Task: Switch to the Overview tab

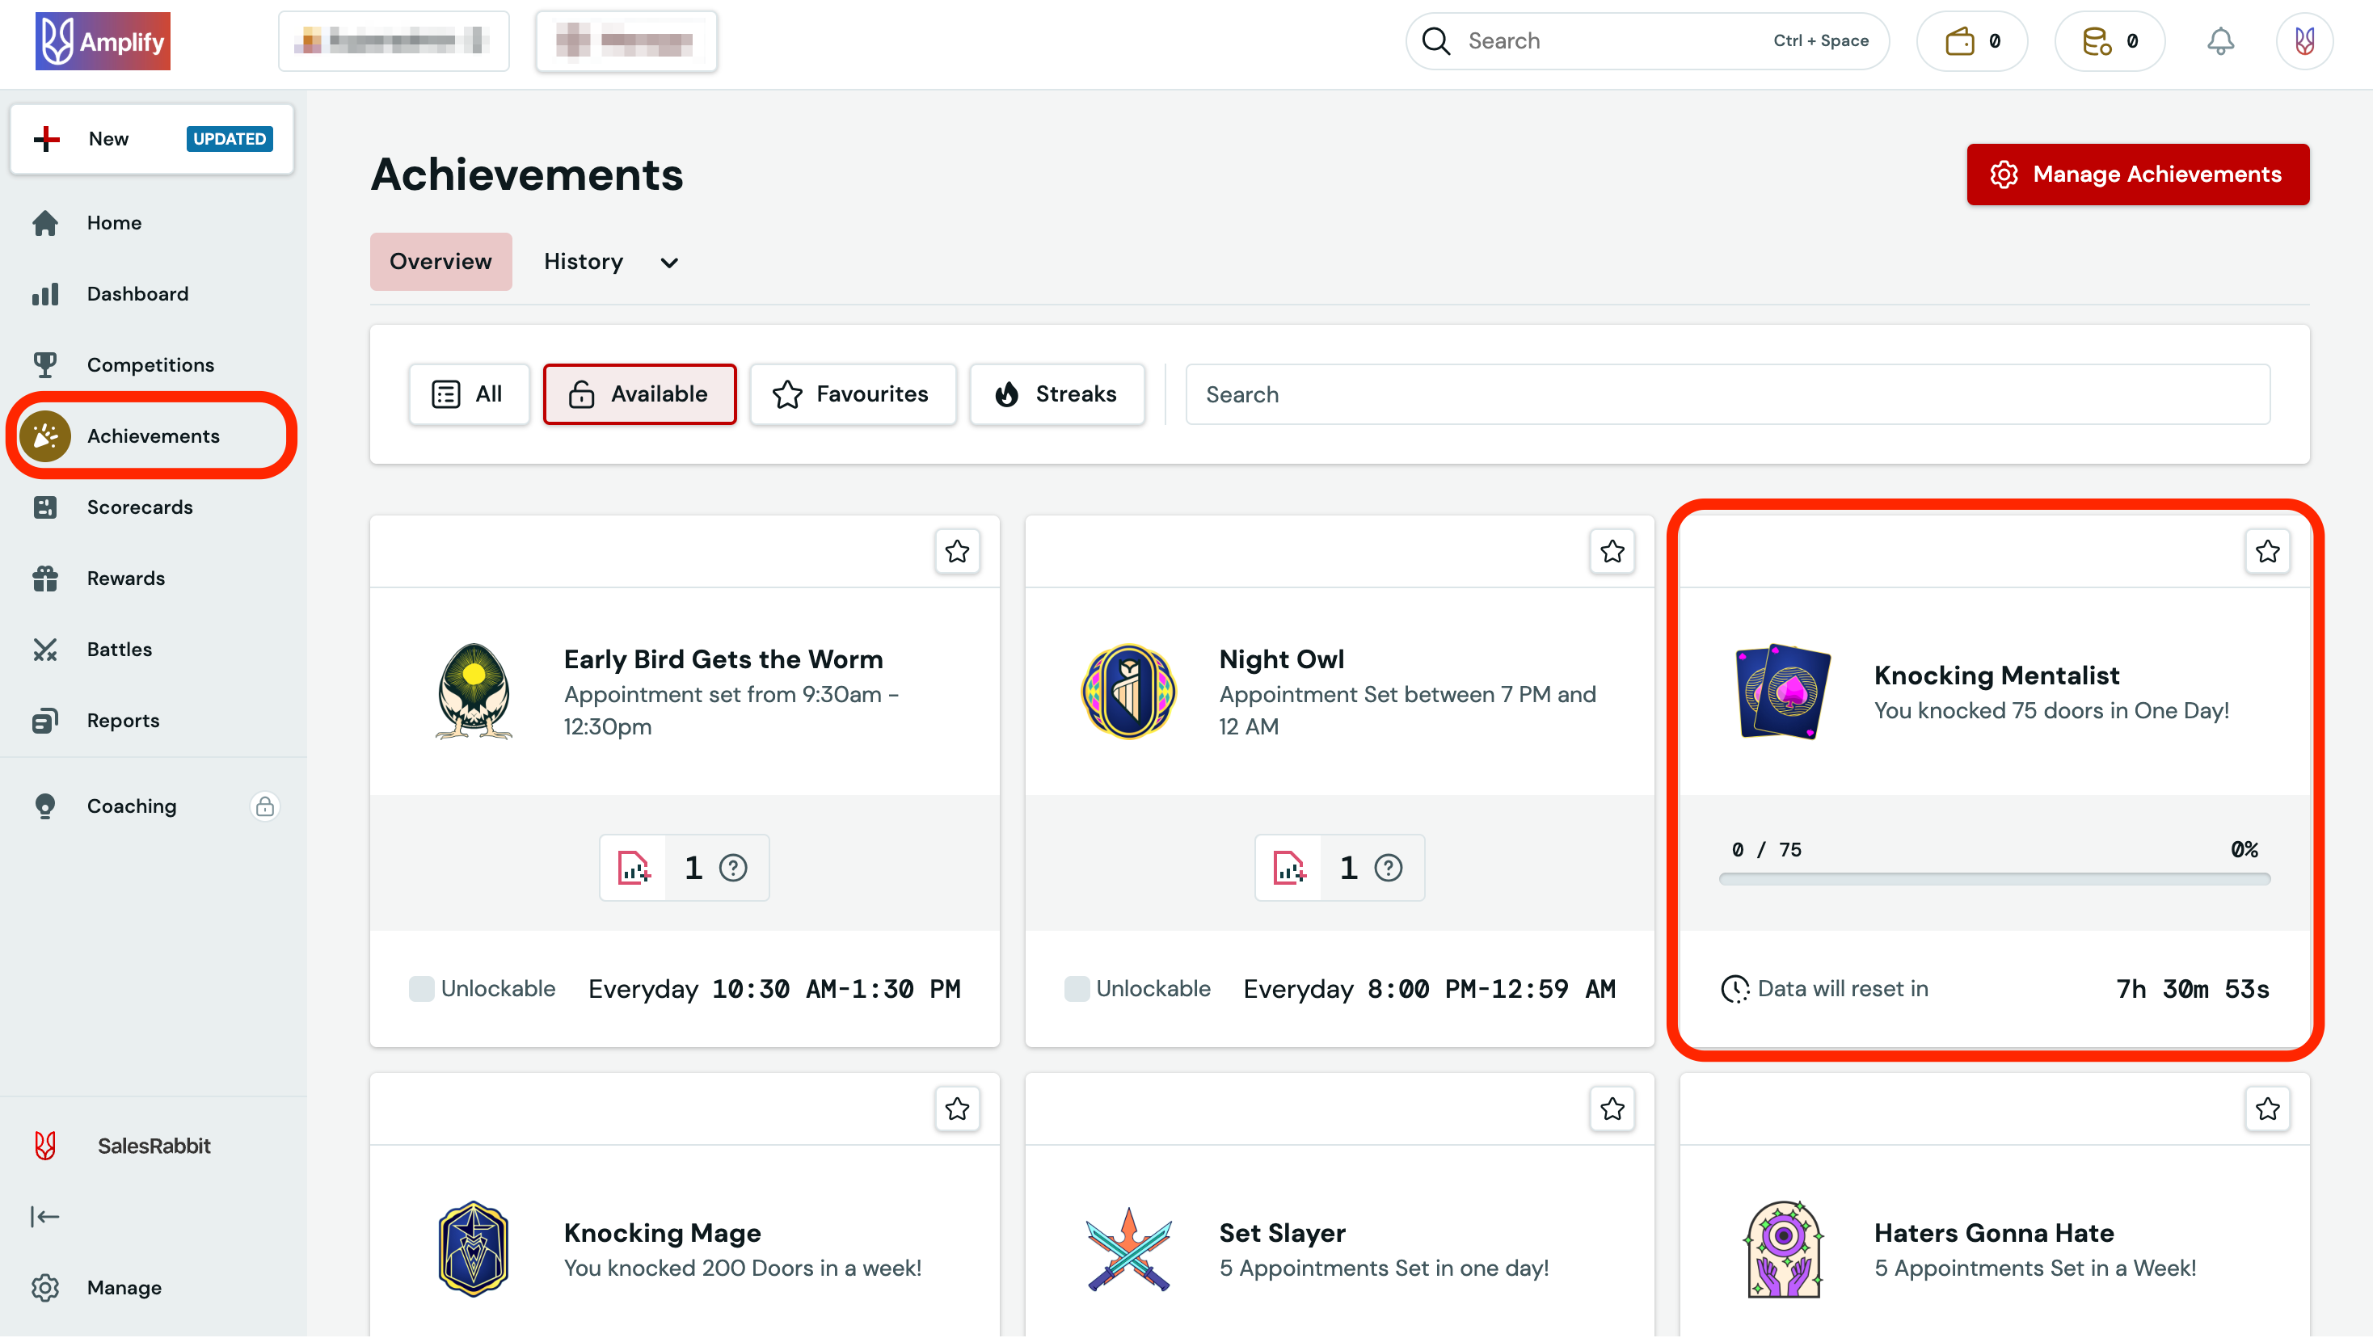Action: (x=440, y=262)
